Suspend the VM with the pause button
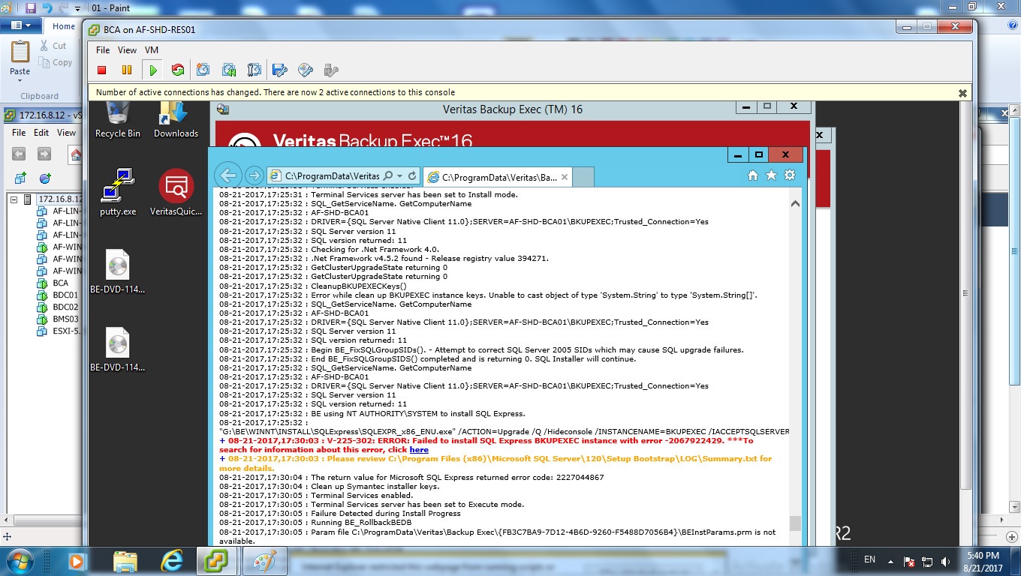The image size is (1021, 576). pyautogui.click(x=127, y=70)
